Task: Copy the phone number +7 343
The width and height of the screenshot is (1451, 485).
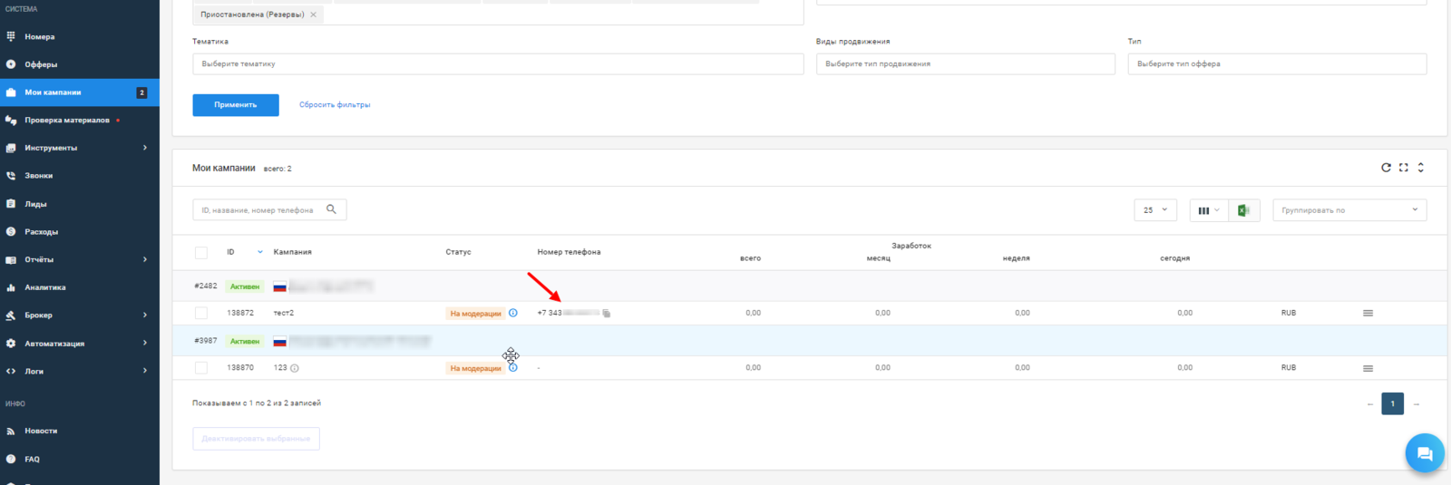Action: (x=607, y=314)
